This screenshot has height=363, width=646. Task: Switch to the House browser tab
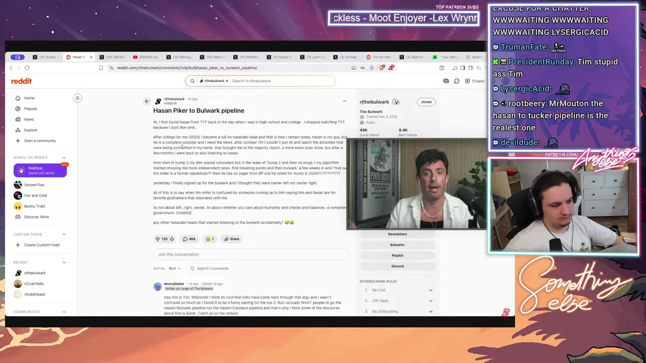point(281,57)
